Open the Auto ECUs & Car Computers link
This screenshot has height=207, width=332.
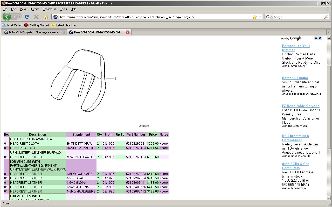coord(295,166)
